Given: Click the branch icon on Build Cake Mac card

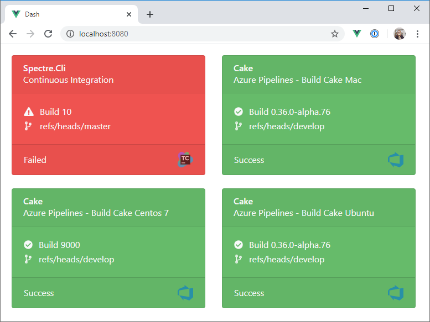Looking at the screenshot, I should [239, 126].
